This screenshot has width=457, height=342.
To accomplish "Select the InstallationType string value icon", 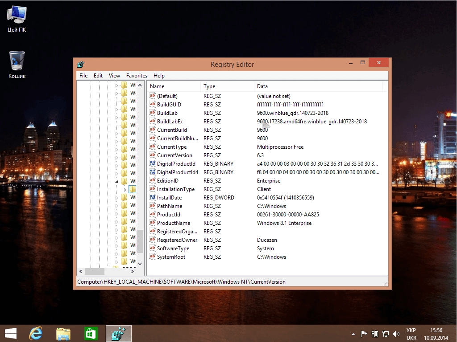I will 153,189.
